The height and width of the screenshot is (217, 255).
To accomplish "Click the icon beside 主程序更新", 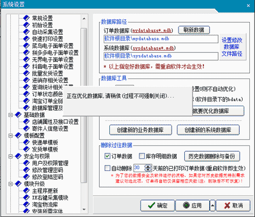I will tap(27, 191).
